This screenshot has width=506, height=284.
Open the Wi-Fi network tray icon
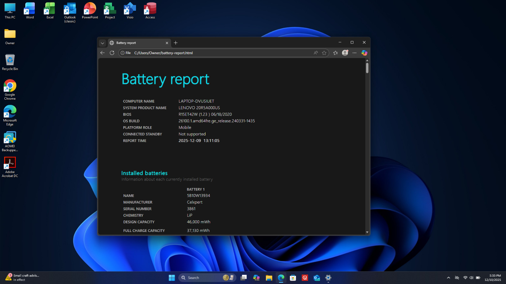tap(465, 278)
